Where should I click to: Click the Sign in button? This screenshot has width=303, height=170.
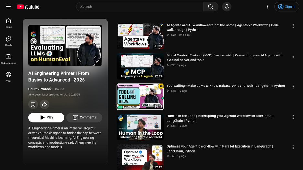click(286, 7)
